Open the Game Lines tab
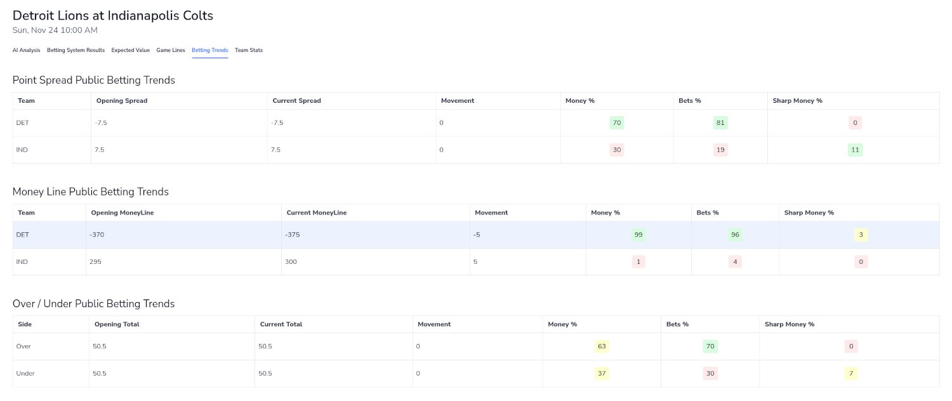Screen dimensions: 952x401 pyautogui.click(x=171, y=50)
